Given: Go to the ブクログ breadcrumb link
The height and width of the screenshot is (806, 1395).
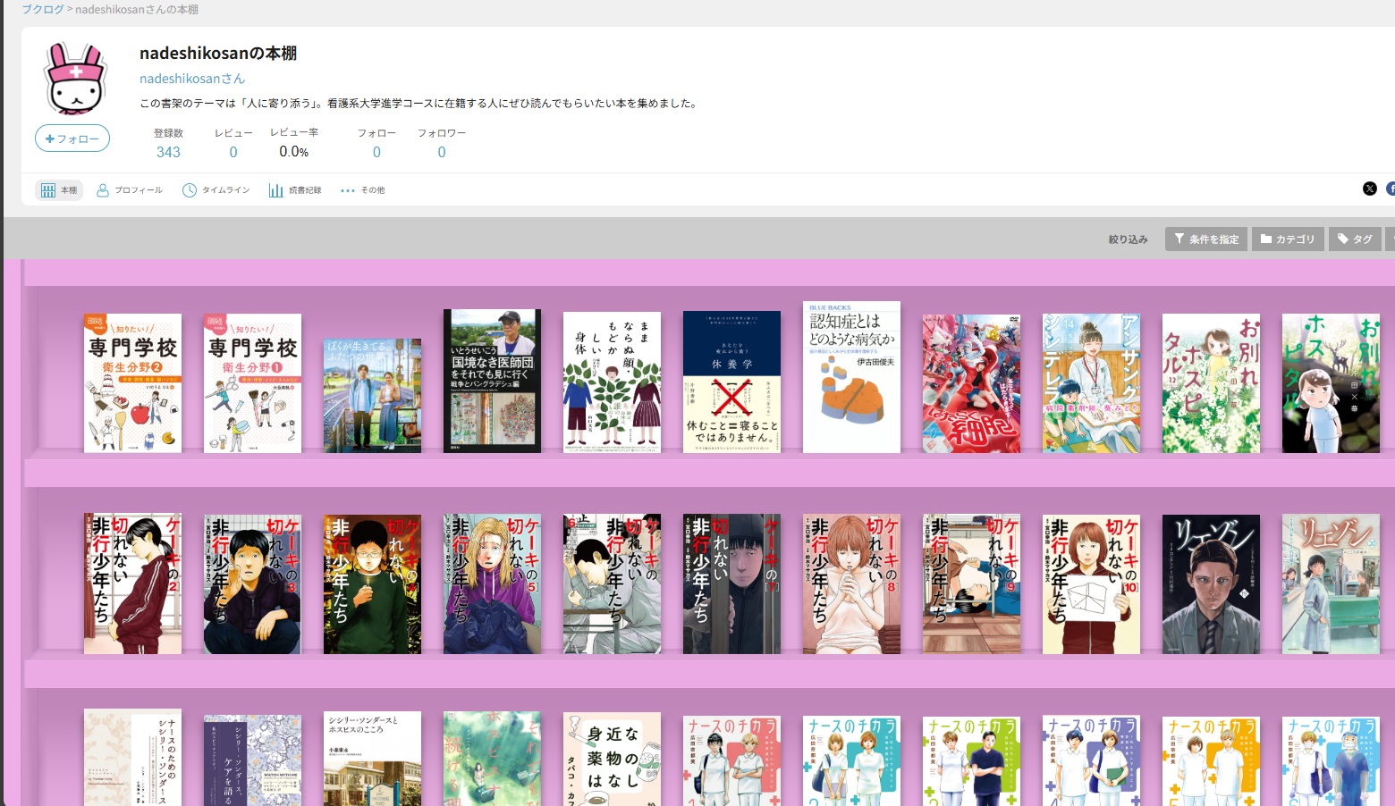Looking at the screenshot, I should click(42, 9).
